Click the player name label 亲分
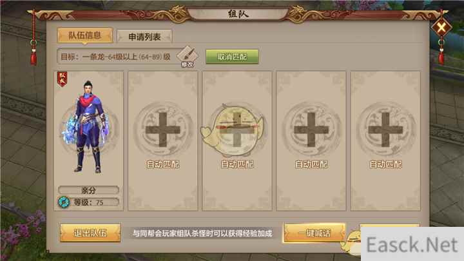 tap(89, 190)
